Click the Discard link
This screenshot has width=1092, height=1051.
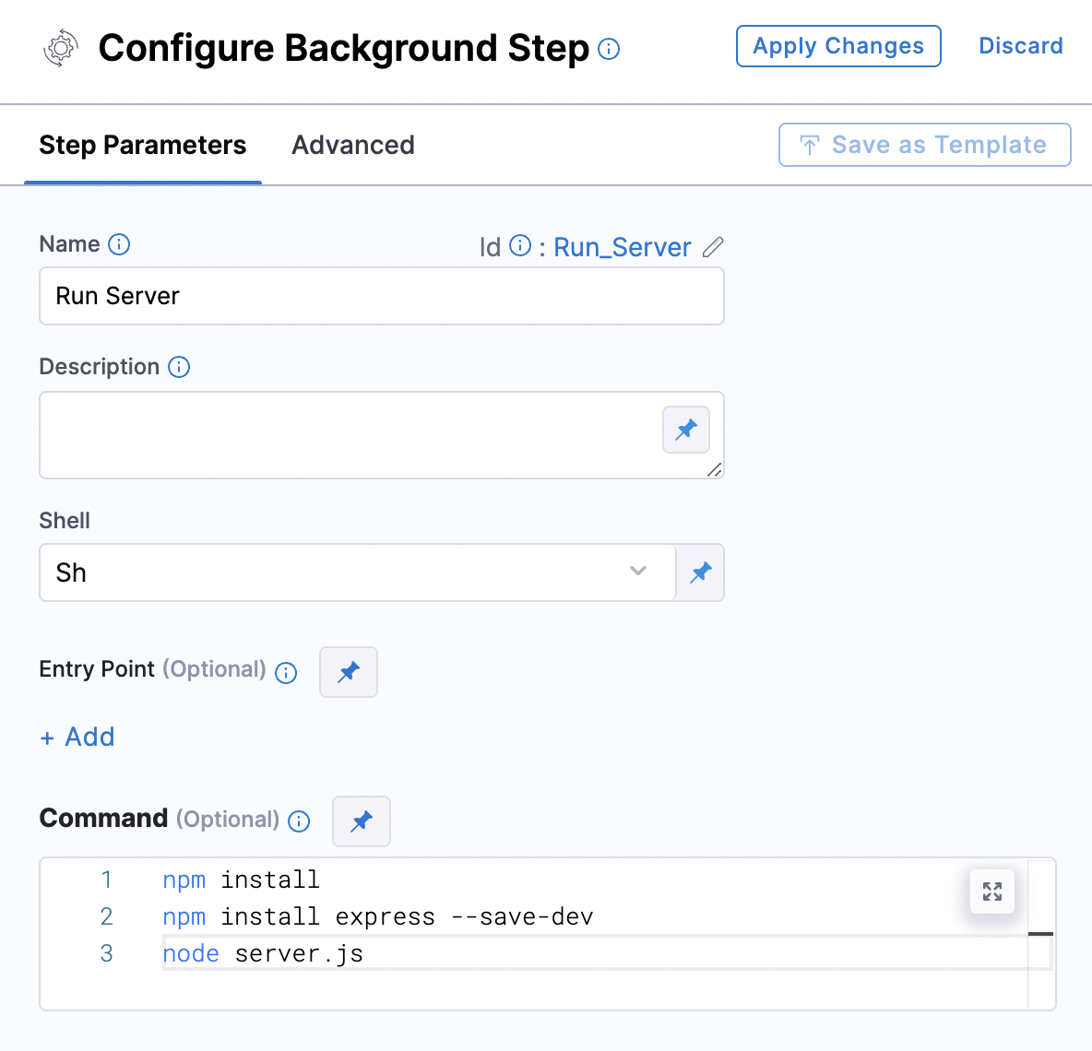[1020, 46]
